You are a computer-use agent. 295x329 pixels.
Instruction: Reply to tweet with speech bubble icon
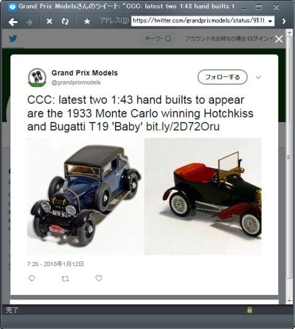pos(31,278)
